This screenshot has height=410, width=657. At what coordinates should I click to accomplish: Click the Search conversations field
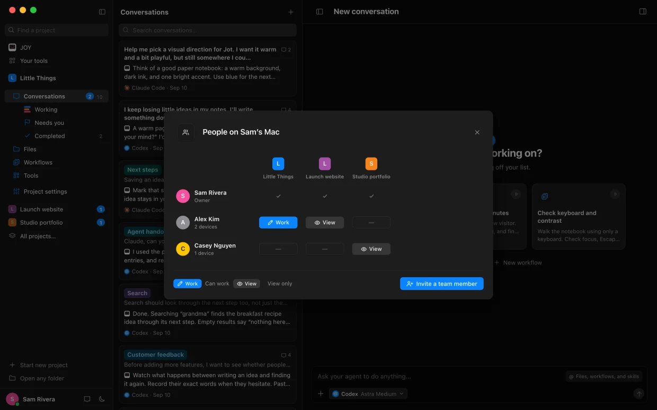click(x=208, y=30)
